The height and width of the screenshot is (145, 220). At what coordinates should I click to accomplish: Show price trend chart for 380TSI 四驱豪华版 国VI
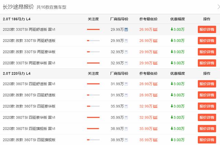[155, 118]
